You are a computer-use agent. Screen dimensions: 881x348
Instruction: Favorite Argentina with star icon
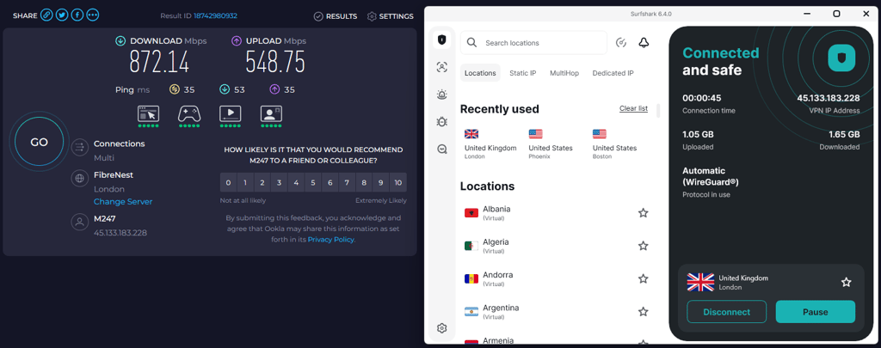click(644, 312)
